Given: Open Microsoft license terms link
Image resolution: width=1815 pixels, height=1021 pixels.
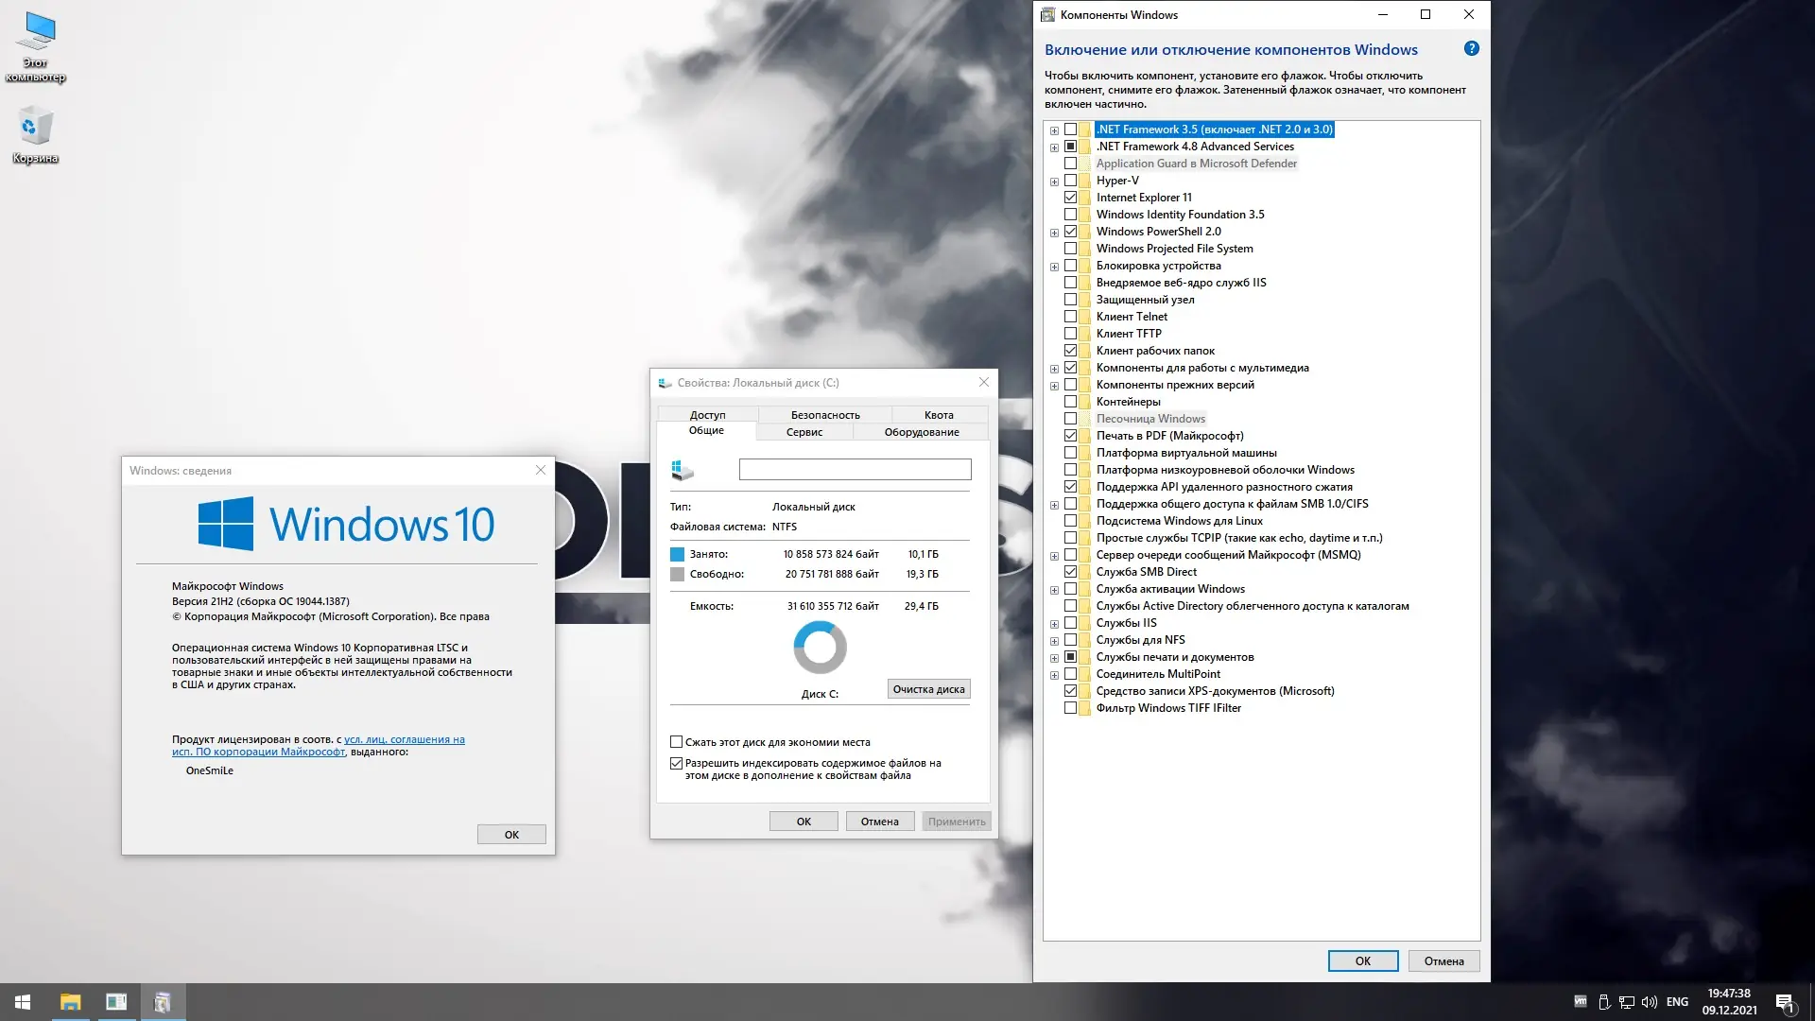Looking at the screenshot, I should point(404,740).
